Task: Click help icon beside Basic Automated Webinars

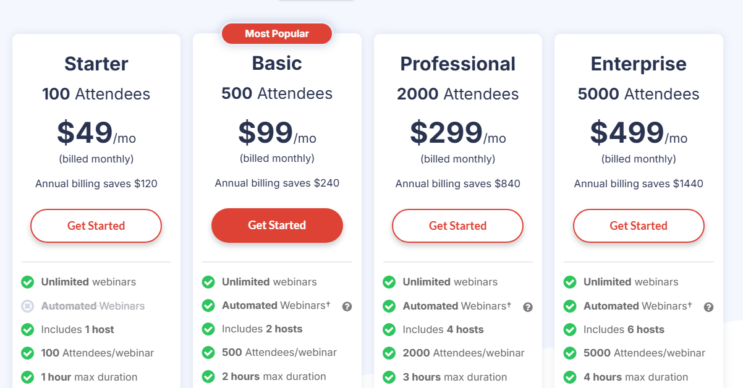Action: [347, 306]
